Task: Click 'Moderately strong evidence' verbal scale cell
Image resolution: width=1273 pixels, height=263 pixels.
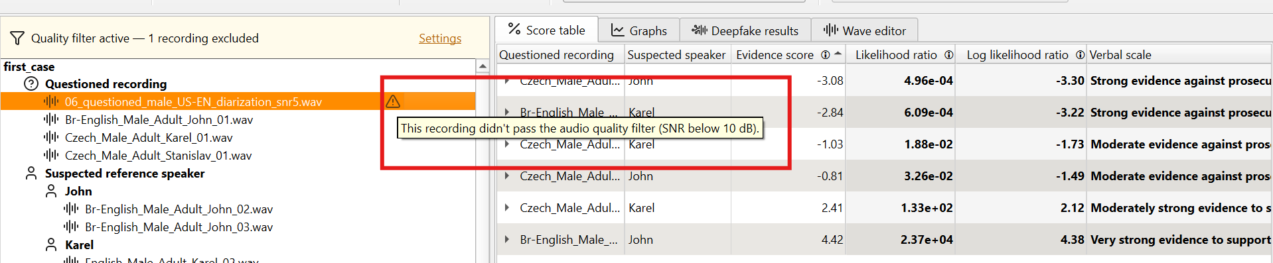Action: pos(1180,208)
